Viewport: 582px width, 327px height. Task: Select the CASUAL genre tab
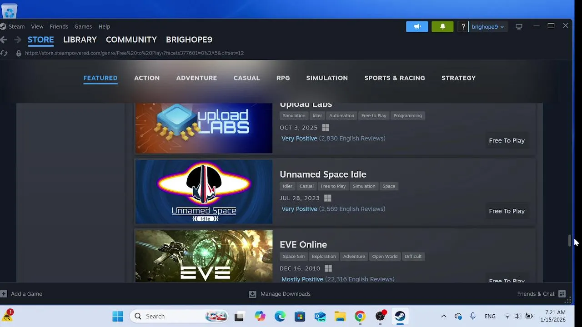point(246,78)
